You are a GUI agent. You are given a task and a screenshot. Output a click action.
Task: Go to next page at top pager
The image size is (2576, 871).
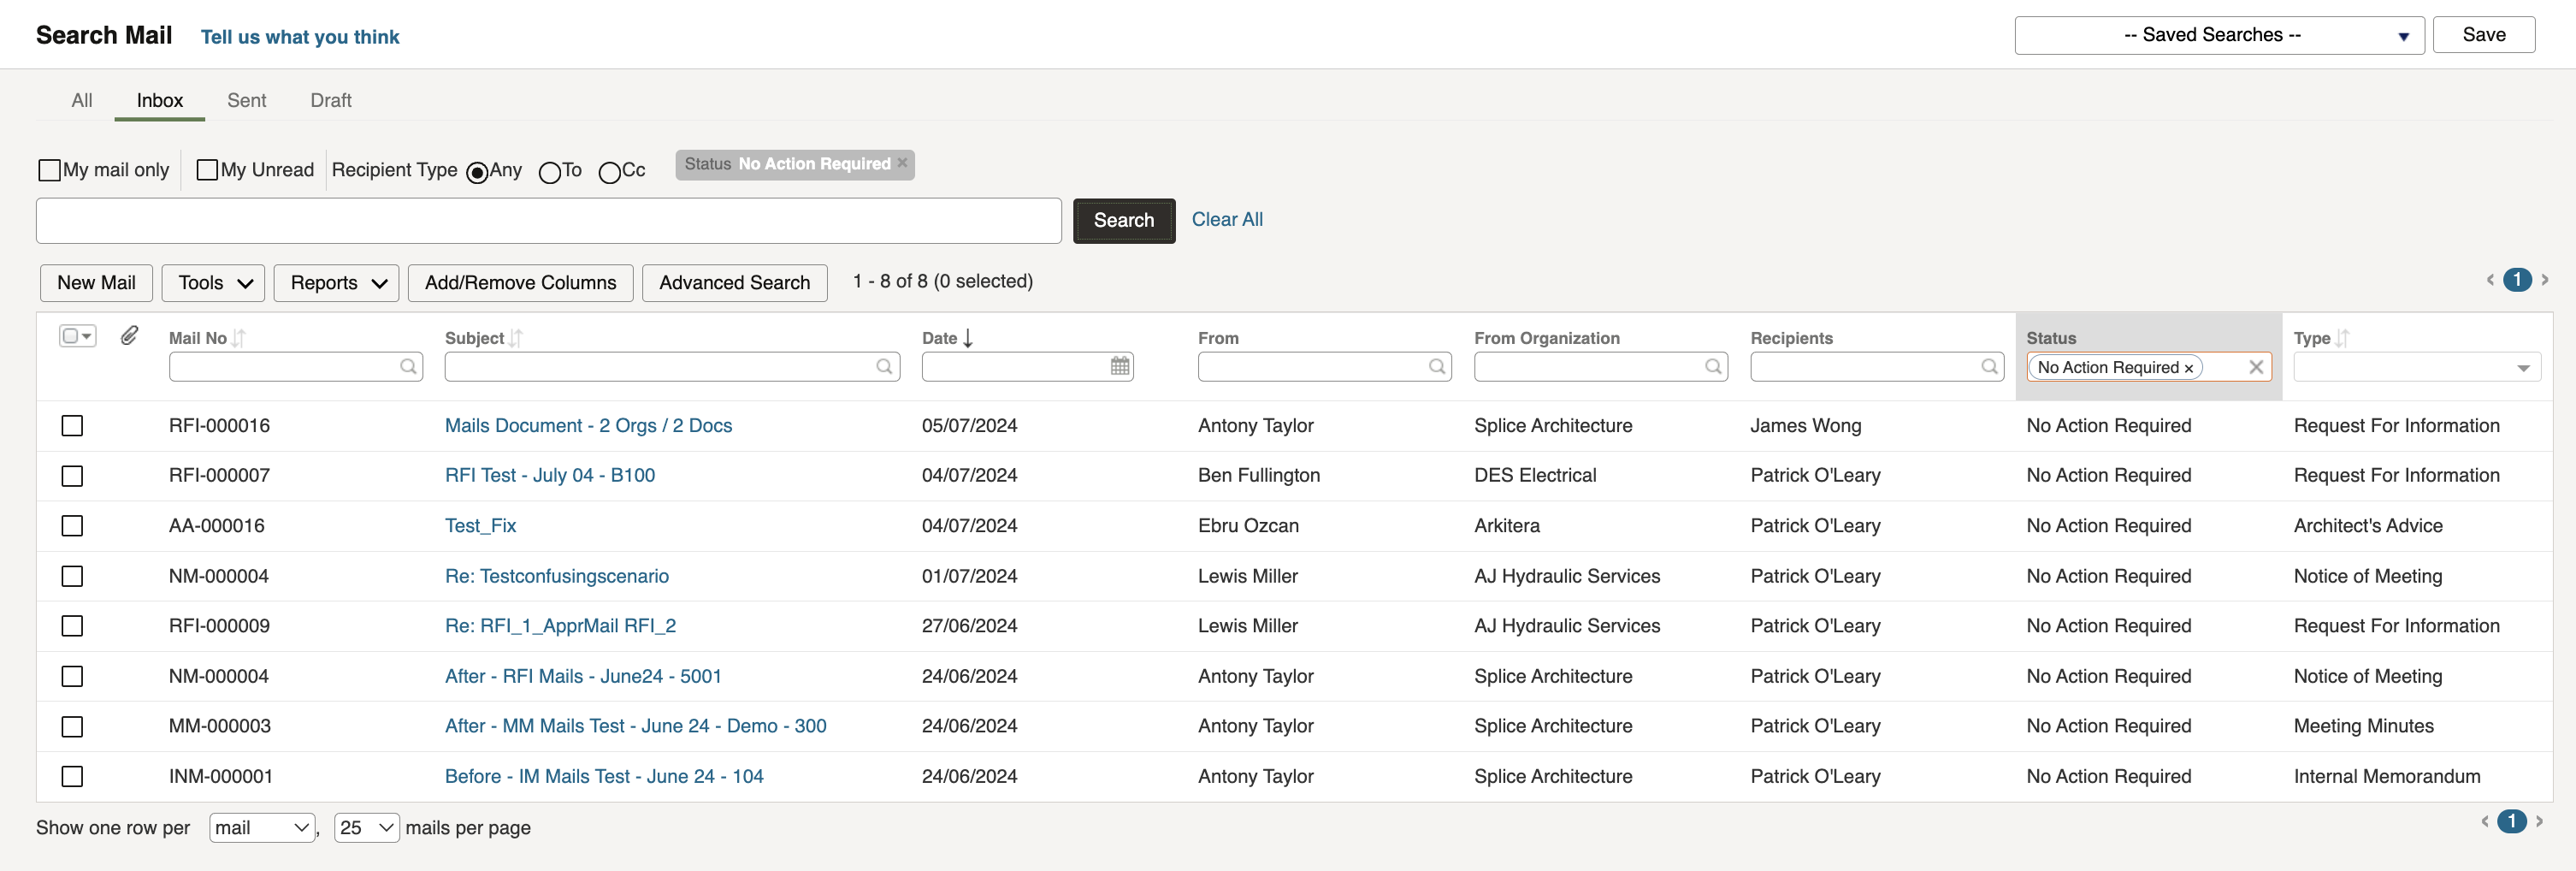[x=2545, y=280]
